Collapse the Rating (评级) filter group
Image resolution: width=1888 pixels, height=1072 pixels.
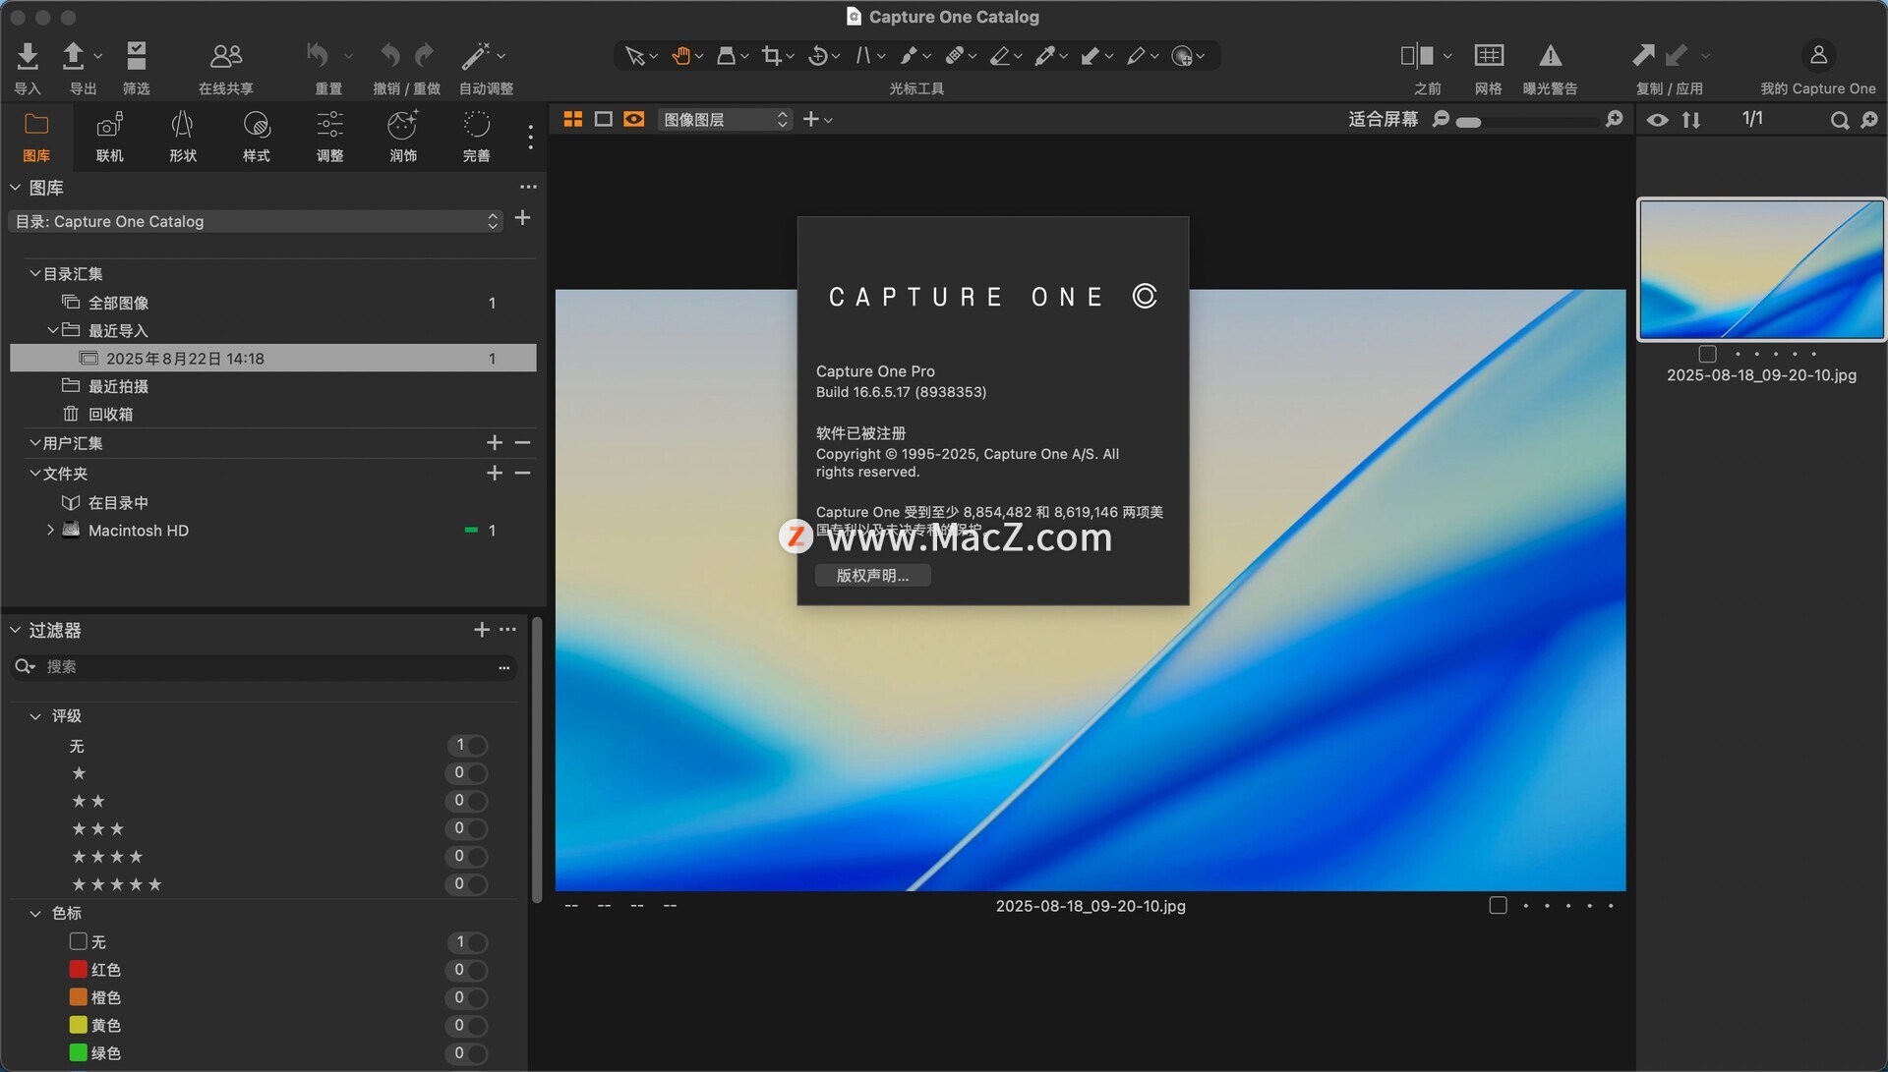34,716
